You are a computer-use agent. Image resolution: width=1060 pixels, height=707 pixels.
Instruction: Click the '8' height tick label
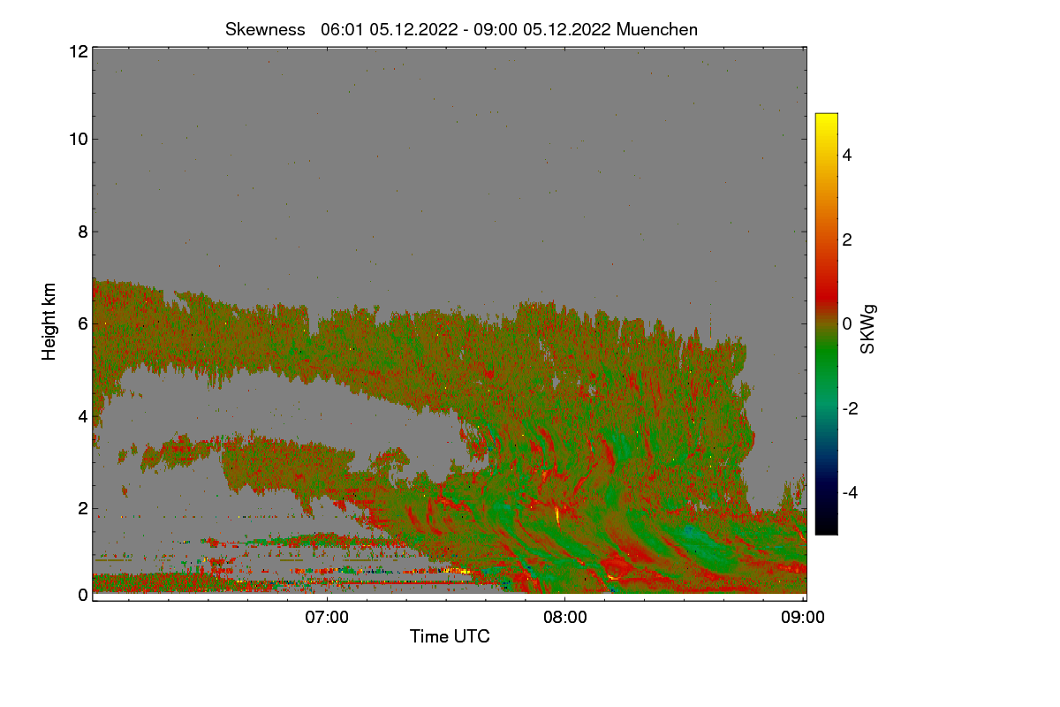click(82, 232)
